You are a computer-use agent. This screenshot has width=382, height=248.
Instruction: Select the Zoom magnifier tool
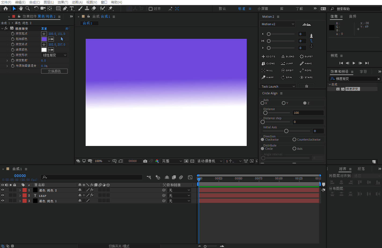click(x=27, y=9)
